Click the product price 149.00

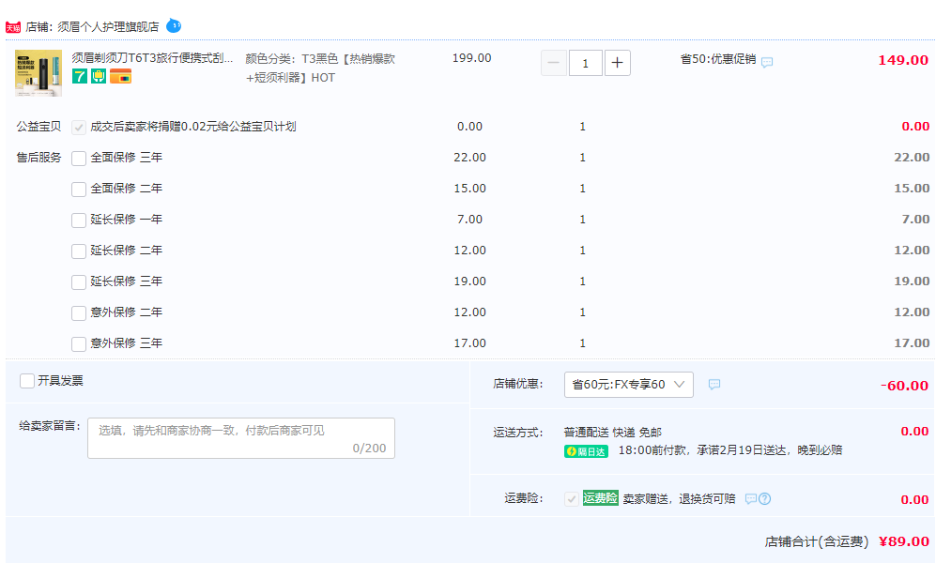903,60
